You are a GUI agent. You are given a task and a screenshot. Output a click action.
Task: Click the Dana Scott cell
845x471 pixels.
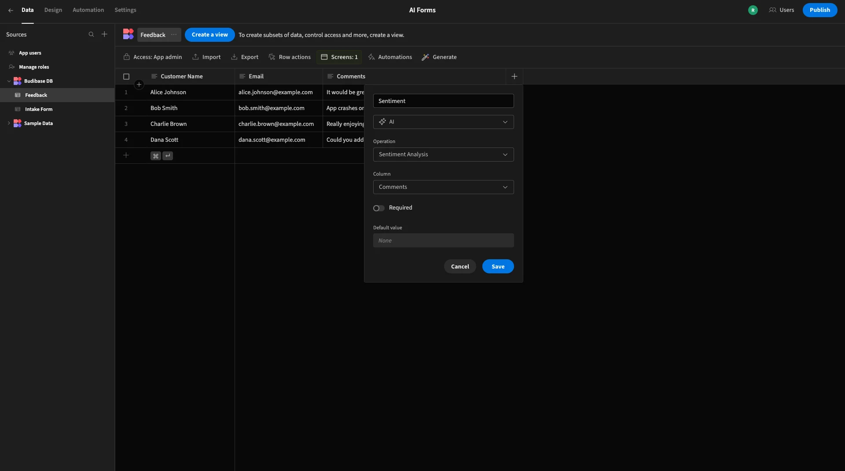coord(191,140)
